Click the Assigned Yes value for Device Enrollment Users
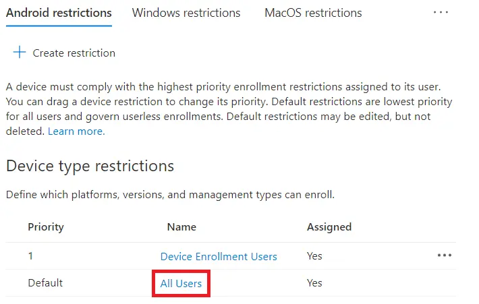The width and height of the screenshot is (479, 304). (314, 256)
